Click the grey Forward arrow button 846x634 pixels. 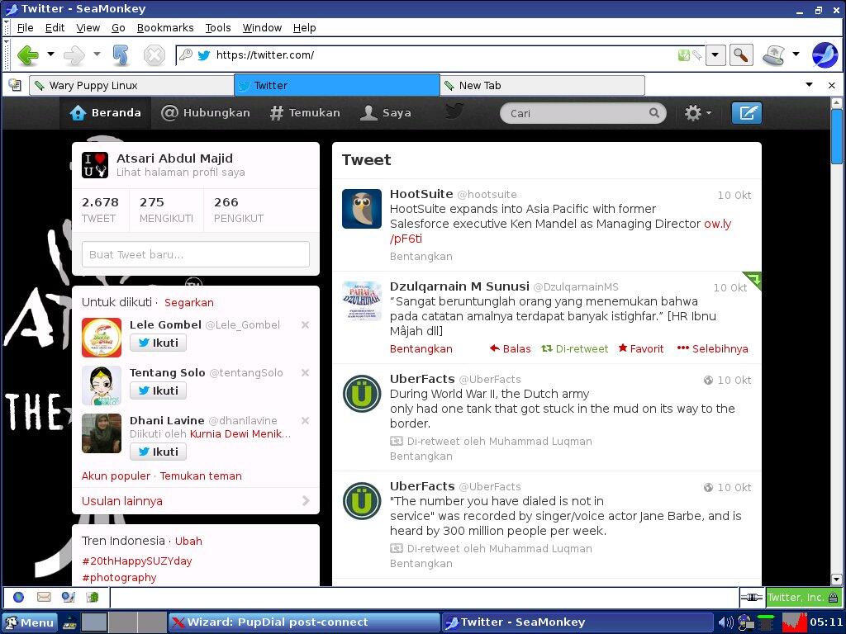(74, 55)
